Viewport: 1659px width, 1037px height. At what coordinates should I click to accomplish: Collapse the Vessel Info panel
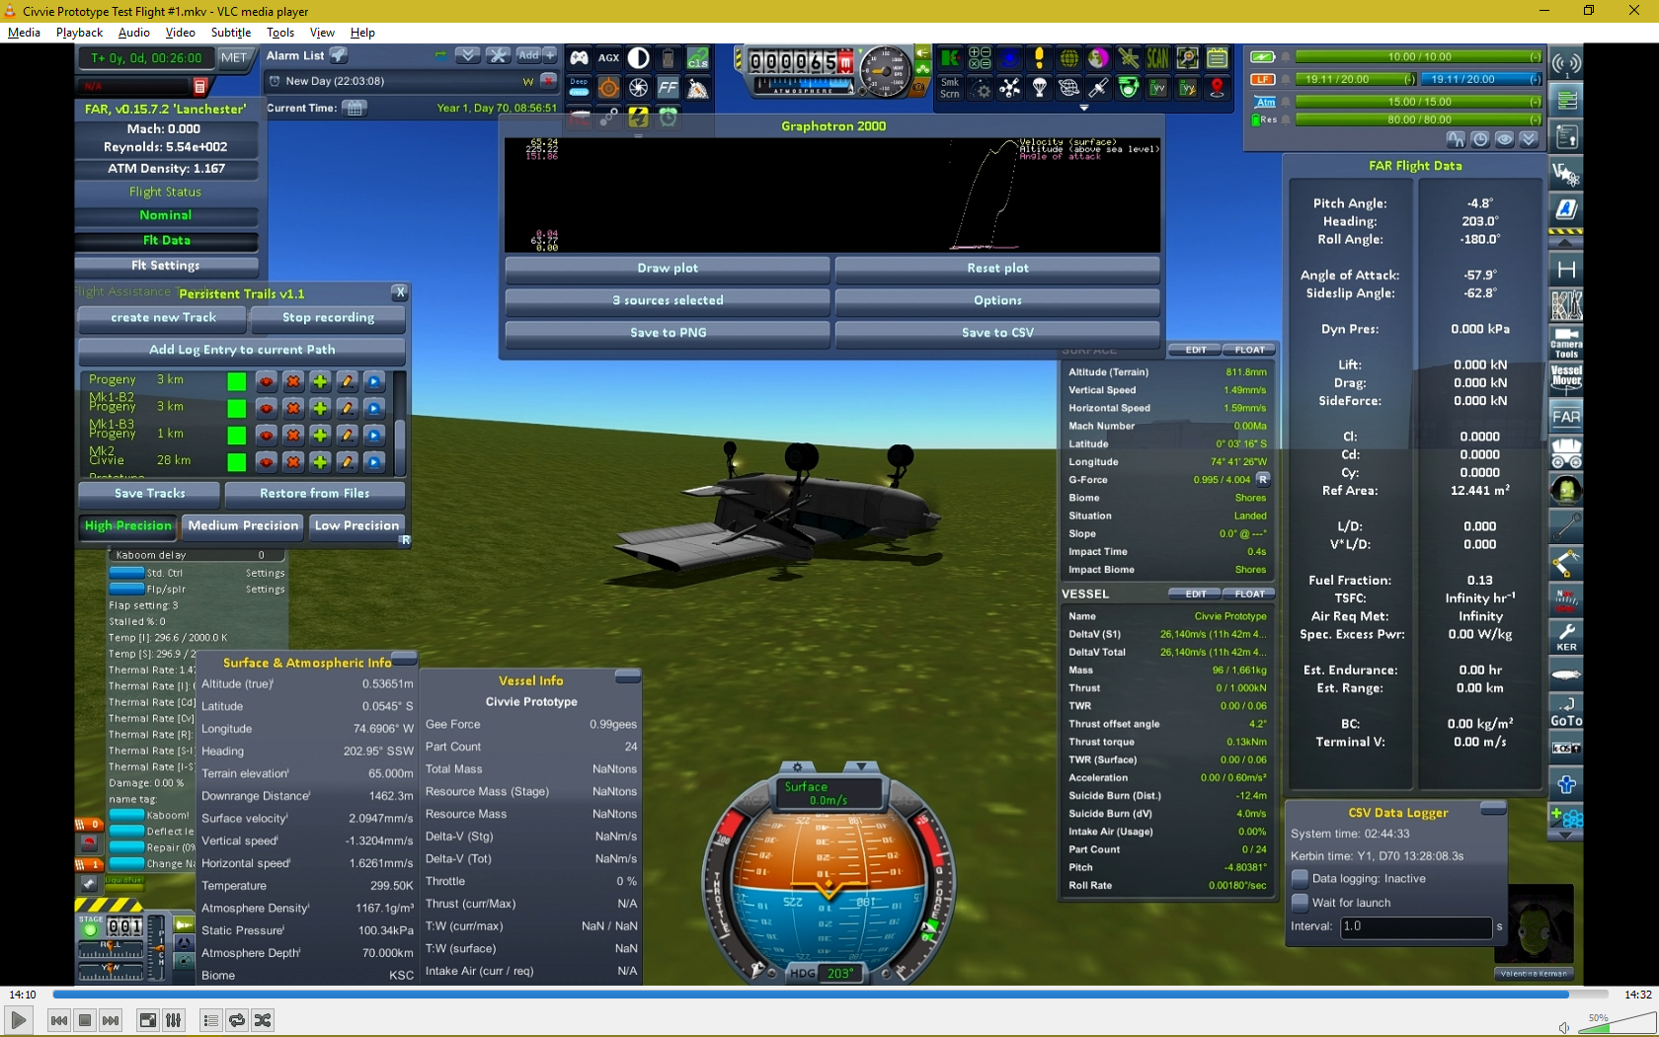627,677
